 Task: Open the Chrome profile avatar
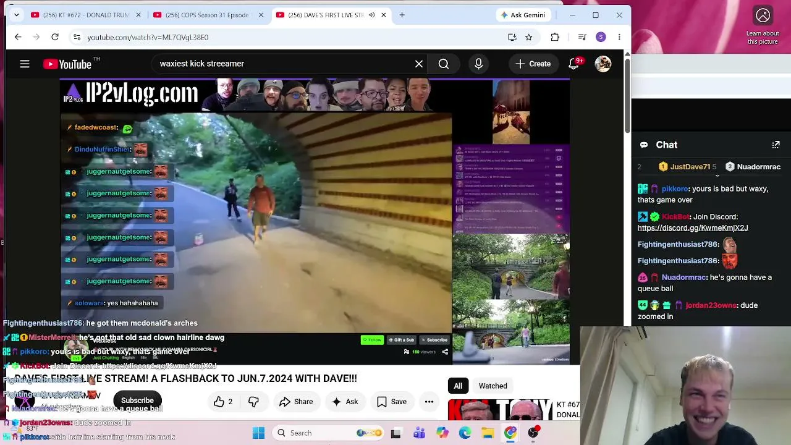pyautogui.click(x=601, y=37)
